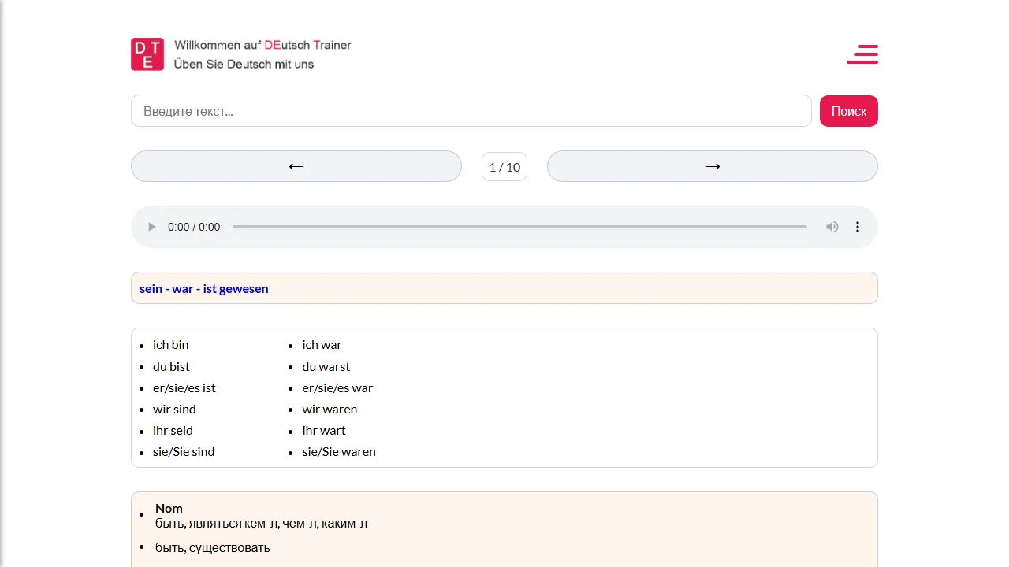
Task: Click the conjugation entry 'ich bin'
Action: pyautogui.click(x=170, y=344)
